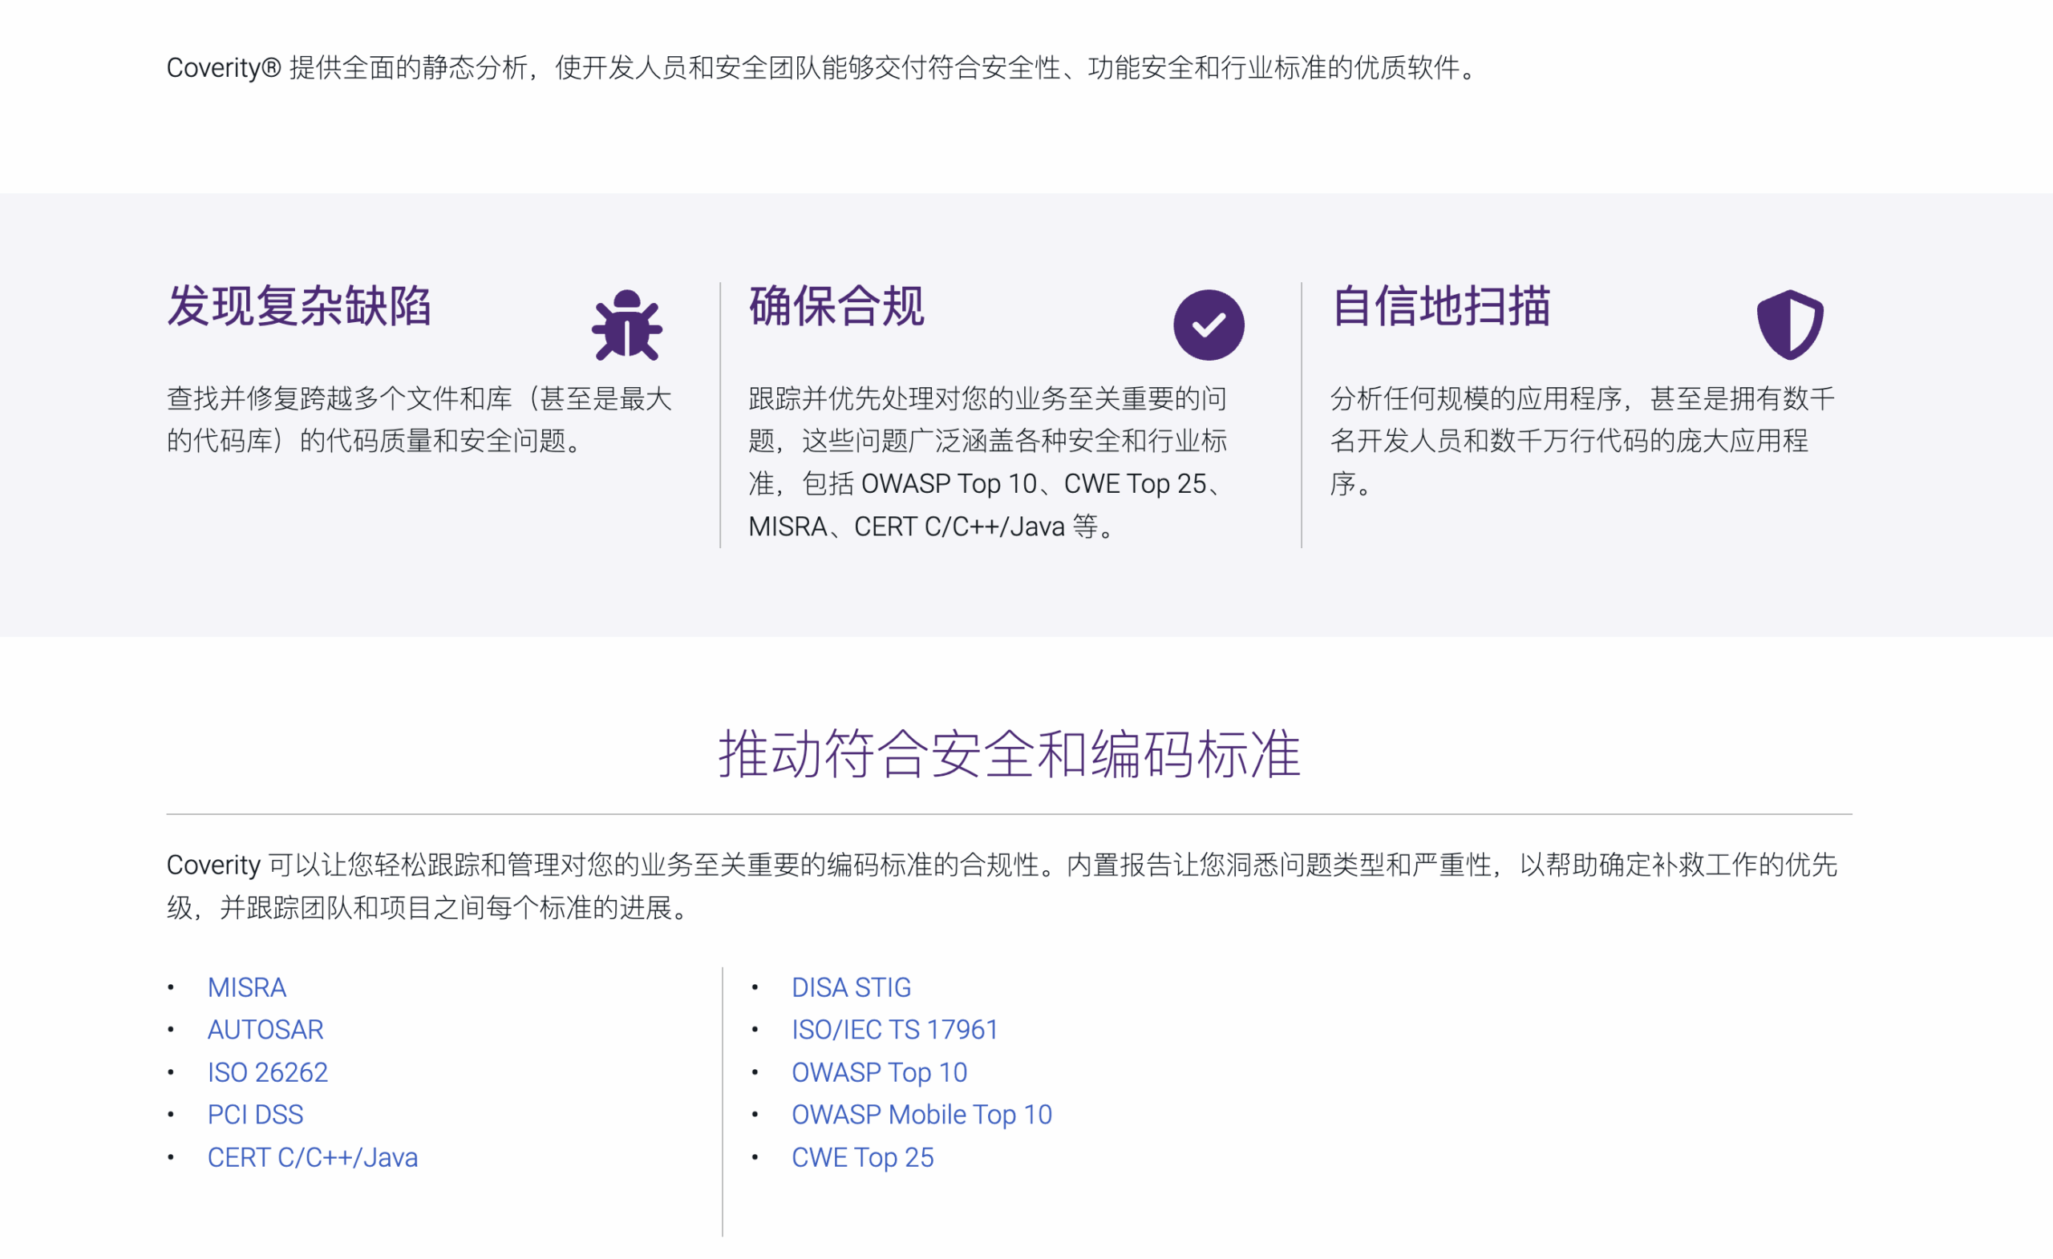Follow the ISO/IEC TS 17961 link

(894, 1030)
